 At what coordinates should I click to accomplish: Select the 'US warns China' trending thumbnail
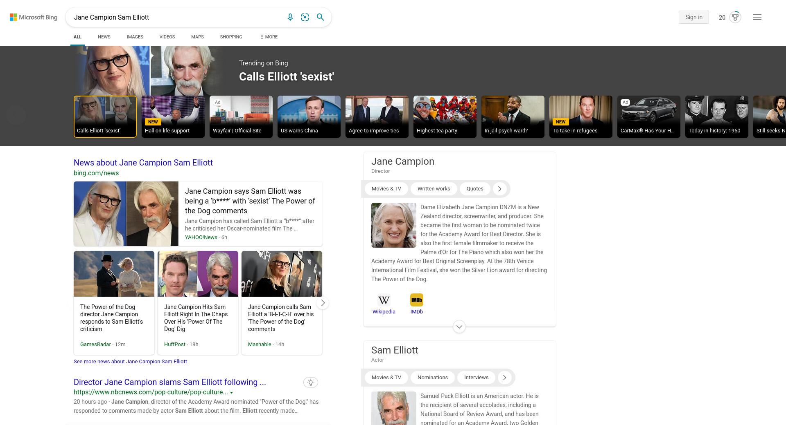click(x=309, y=116)
